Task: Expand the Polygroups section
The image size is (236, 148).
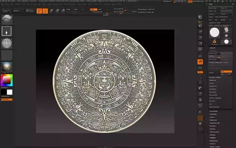Action: click(214, 141)
